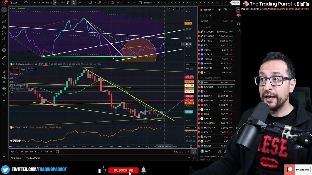
Task: Open the alert clock icon
Action: [112, 3]
